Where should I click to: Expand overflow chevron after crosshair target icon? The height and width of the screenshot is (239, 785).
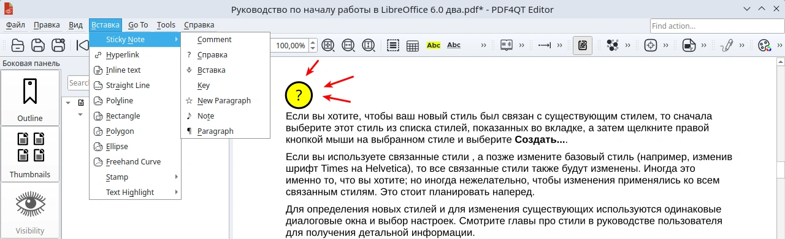(x=666, y=45)
